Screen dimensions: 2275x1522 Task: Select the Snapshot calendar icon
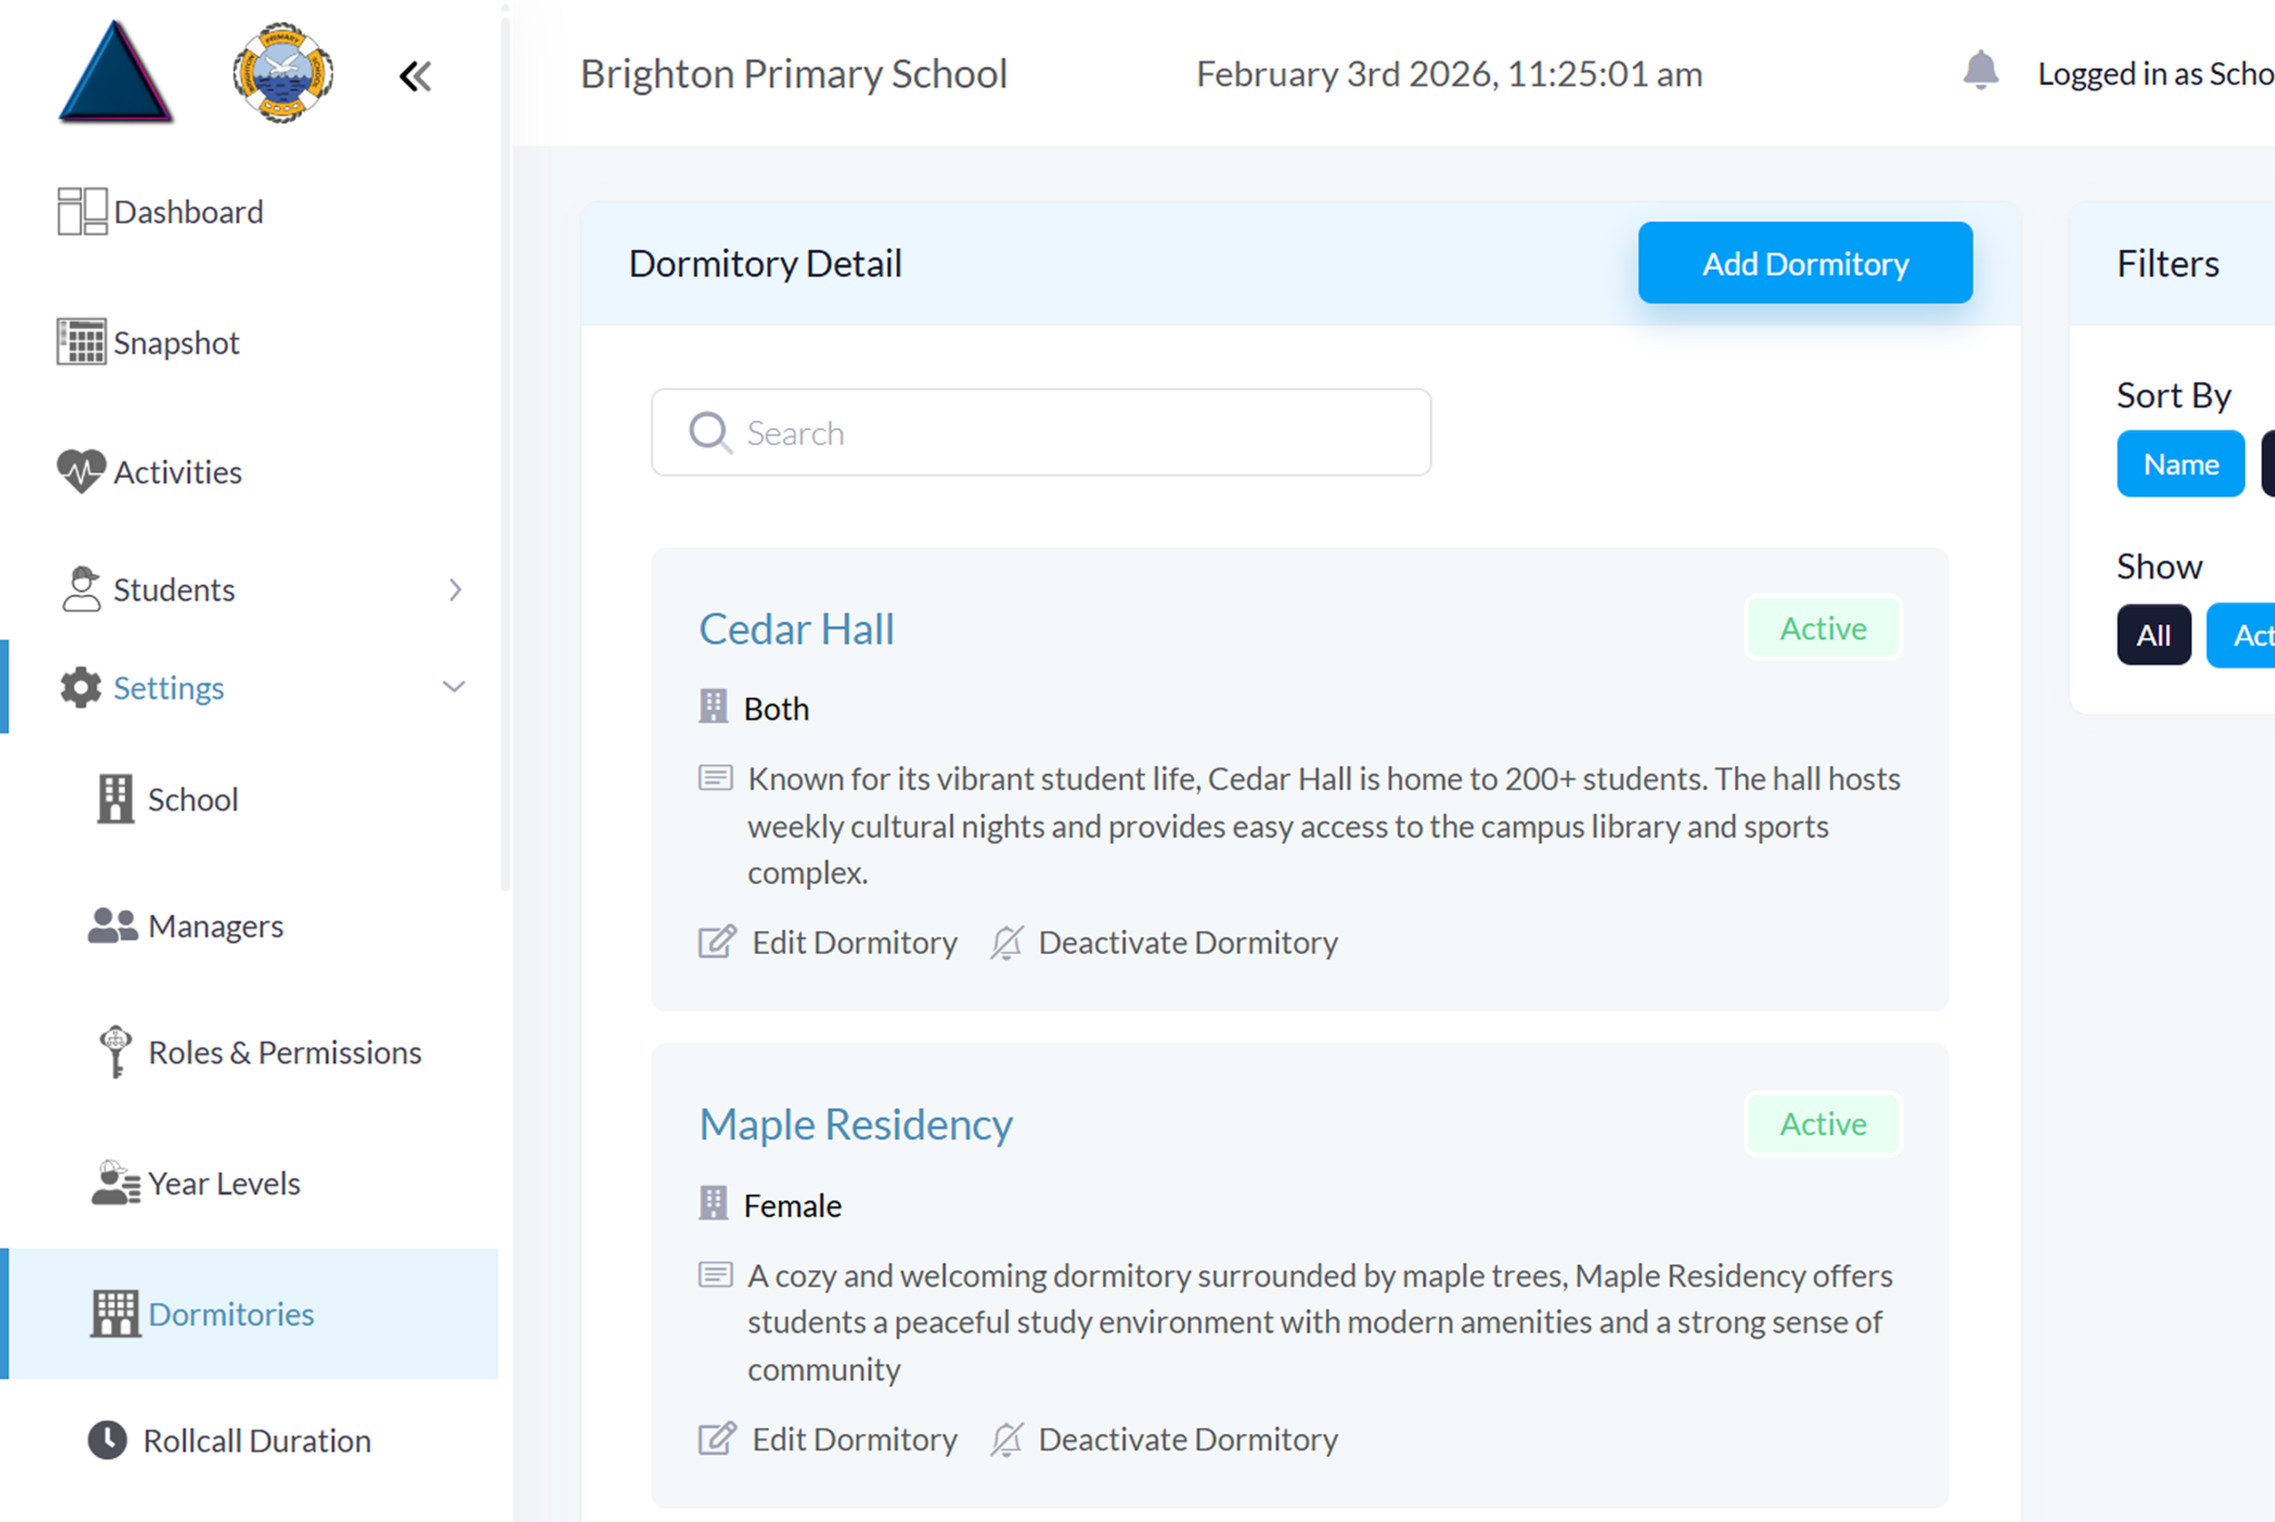coord(82,342)
